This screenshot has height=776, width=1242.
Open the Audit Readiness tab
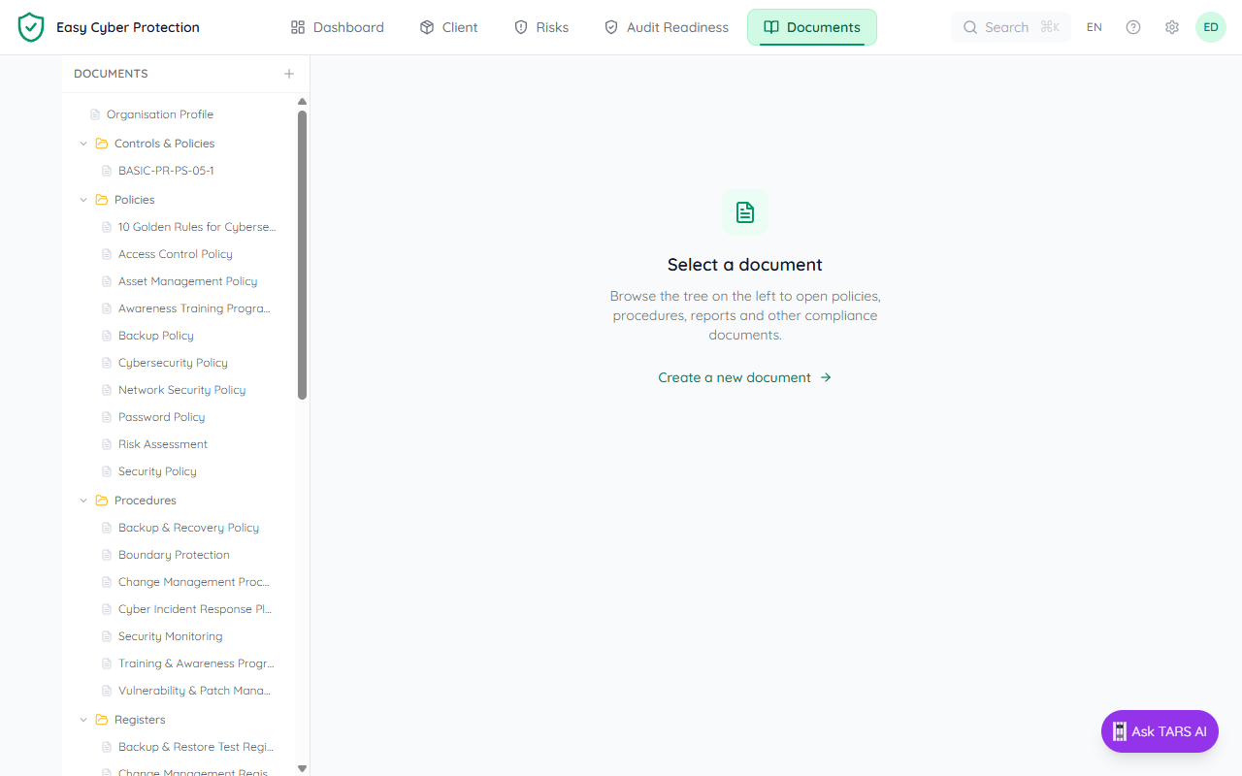pos(666,27)
